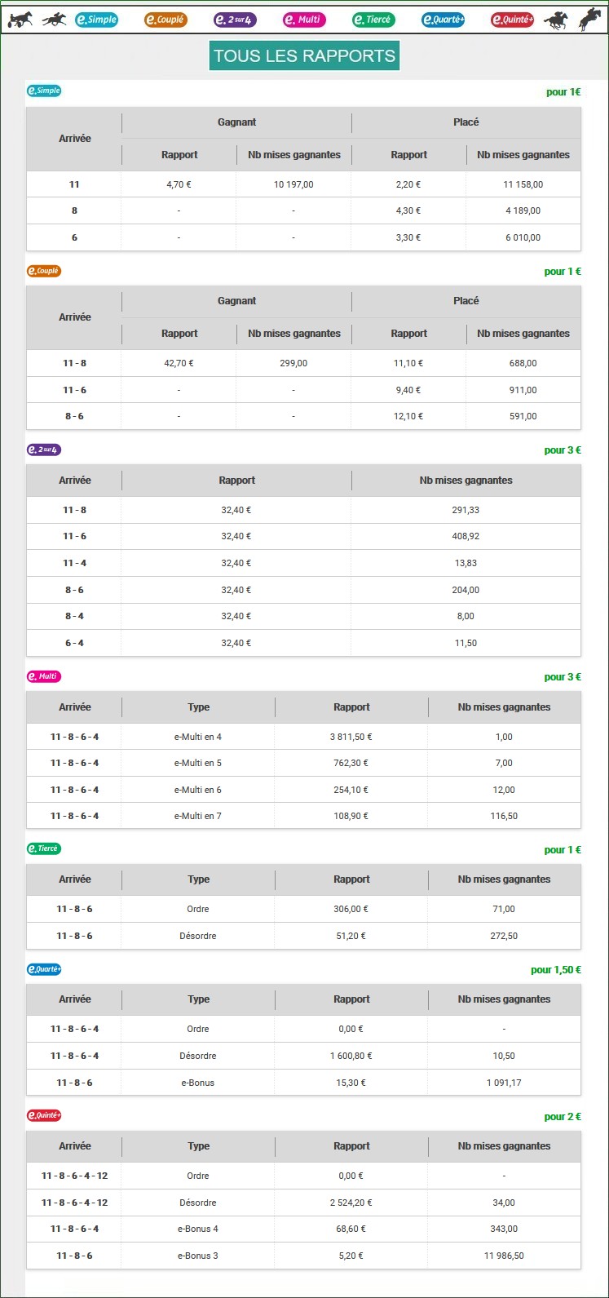Image resolution: width=609 pixels, height=1298 pixels.
Task: Select the red e.Quinté+ badge in top bar
Action: (x=513, y=20)
